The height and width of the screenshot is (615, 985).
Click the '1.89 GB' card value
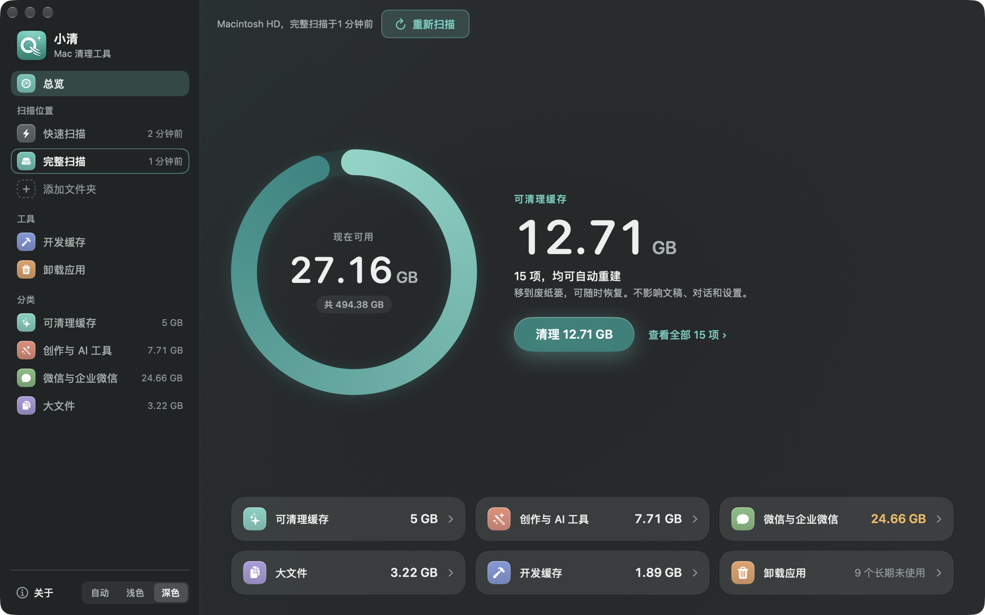[x=658, y=573]
